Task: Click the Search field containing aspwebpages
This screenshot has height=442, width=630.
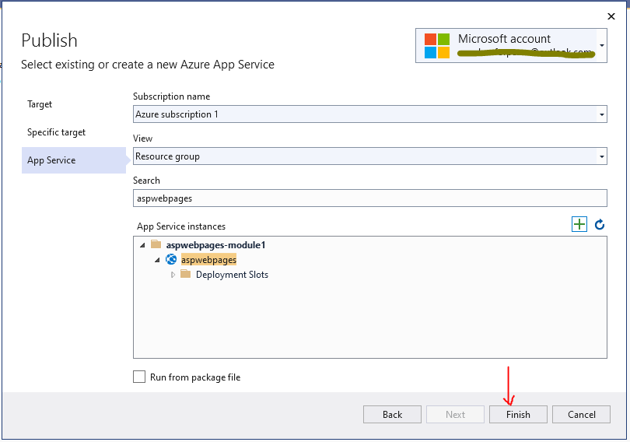Action: 369,198
